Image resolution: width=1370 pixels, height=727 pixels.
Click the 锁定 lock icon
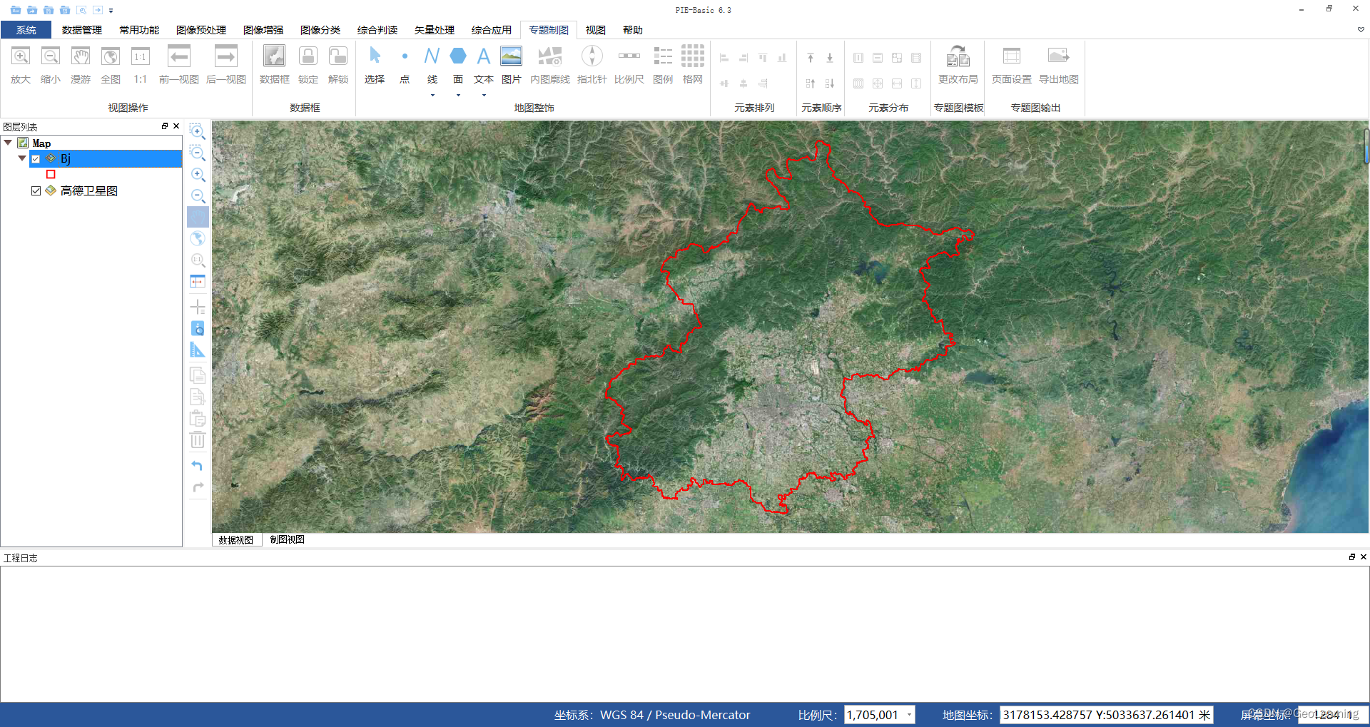308,65
